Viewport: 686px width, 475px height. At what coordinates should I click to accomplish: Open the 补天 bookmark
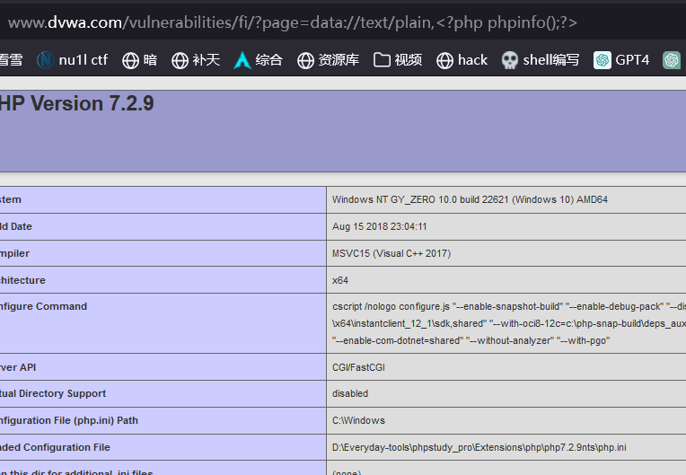point(195,60)
